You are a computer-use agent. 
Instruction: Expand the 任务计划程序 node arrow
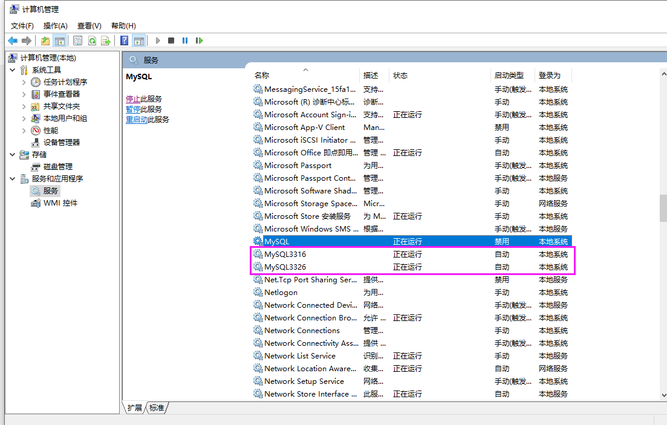coord(24,82)
